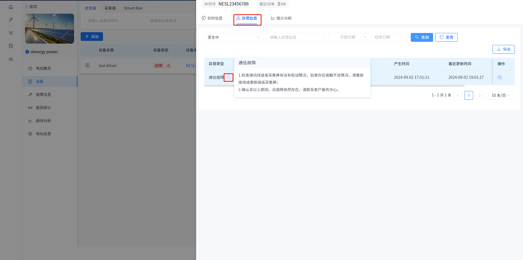This screenshot has width=523, height=260.
Task: Export data with the 导出 button
Action: (x=503, y=49)
